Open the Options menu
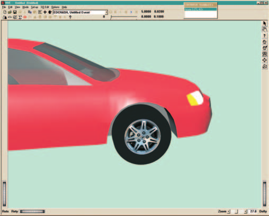Viewport: 269px width, 216px height. (x=55, y=7)
